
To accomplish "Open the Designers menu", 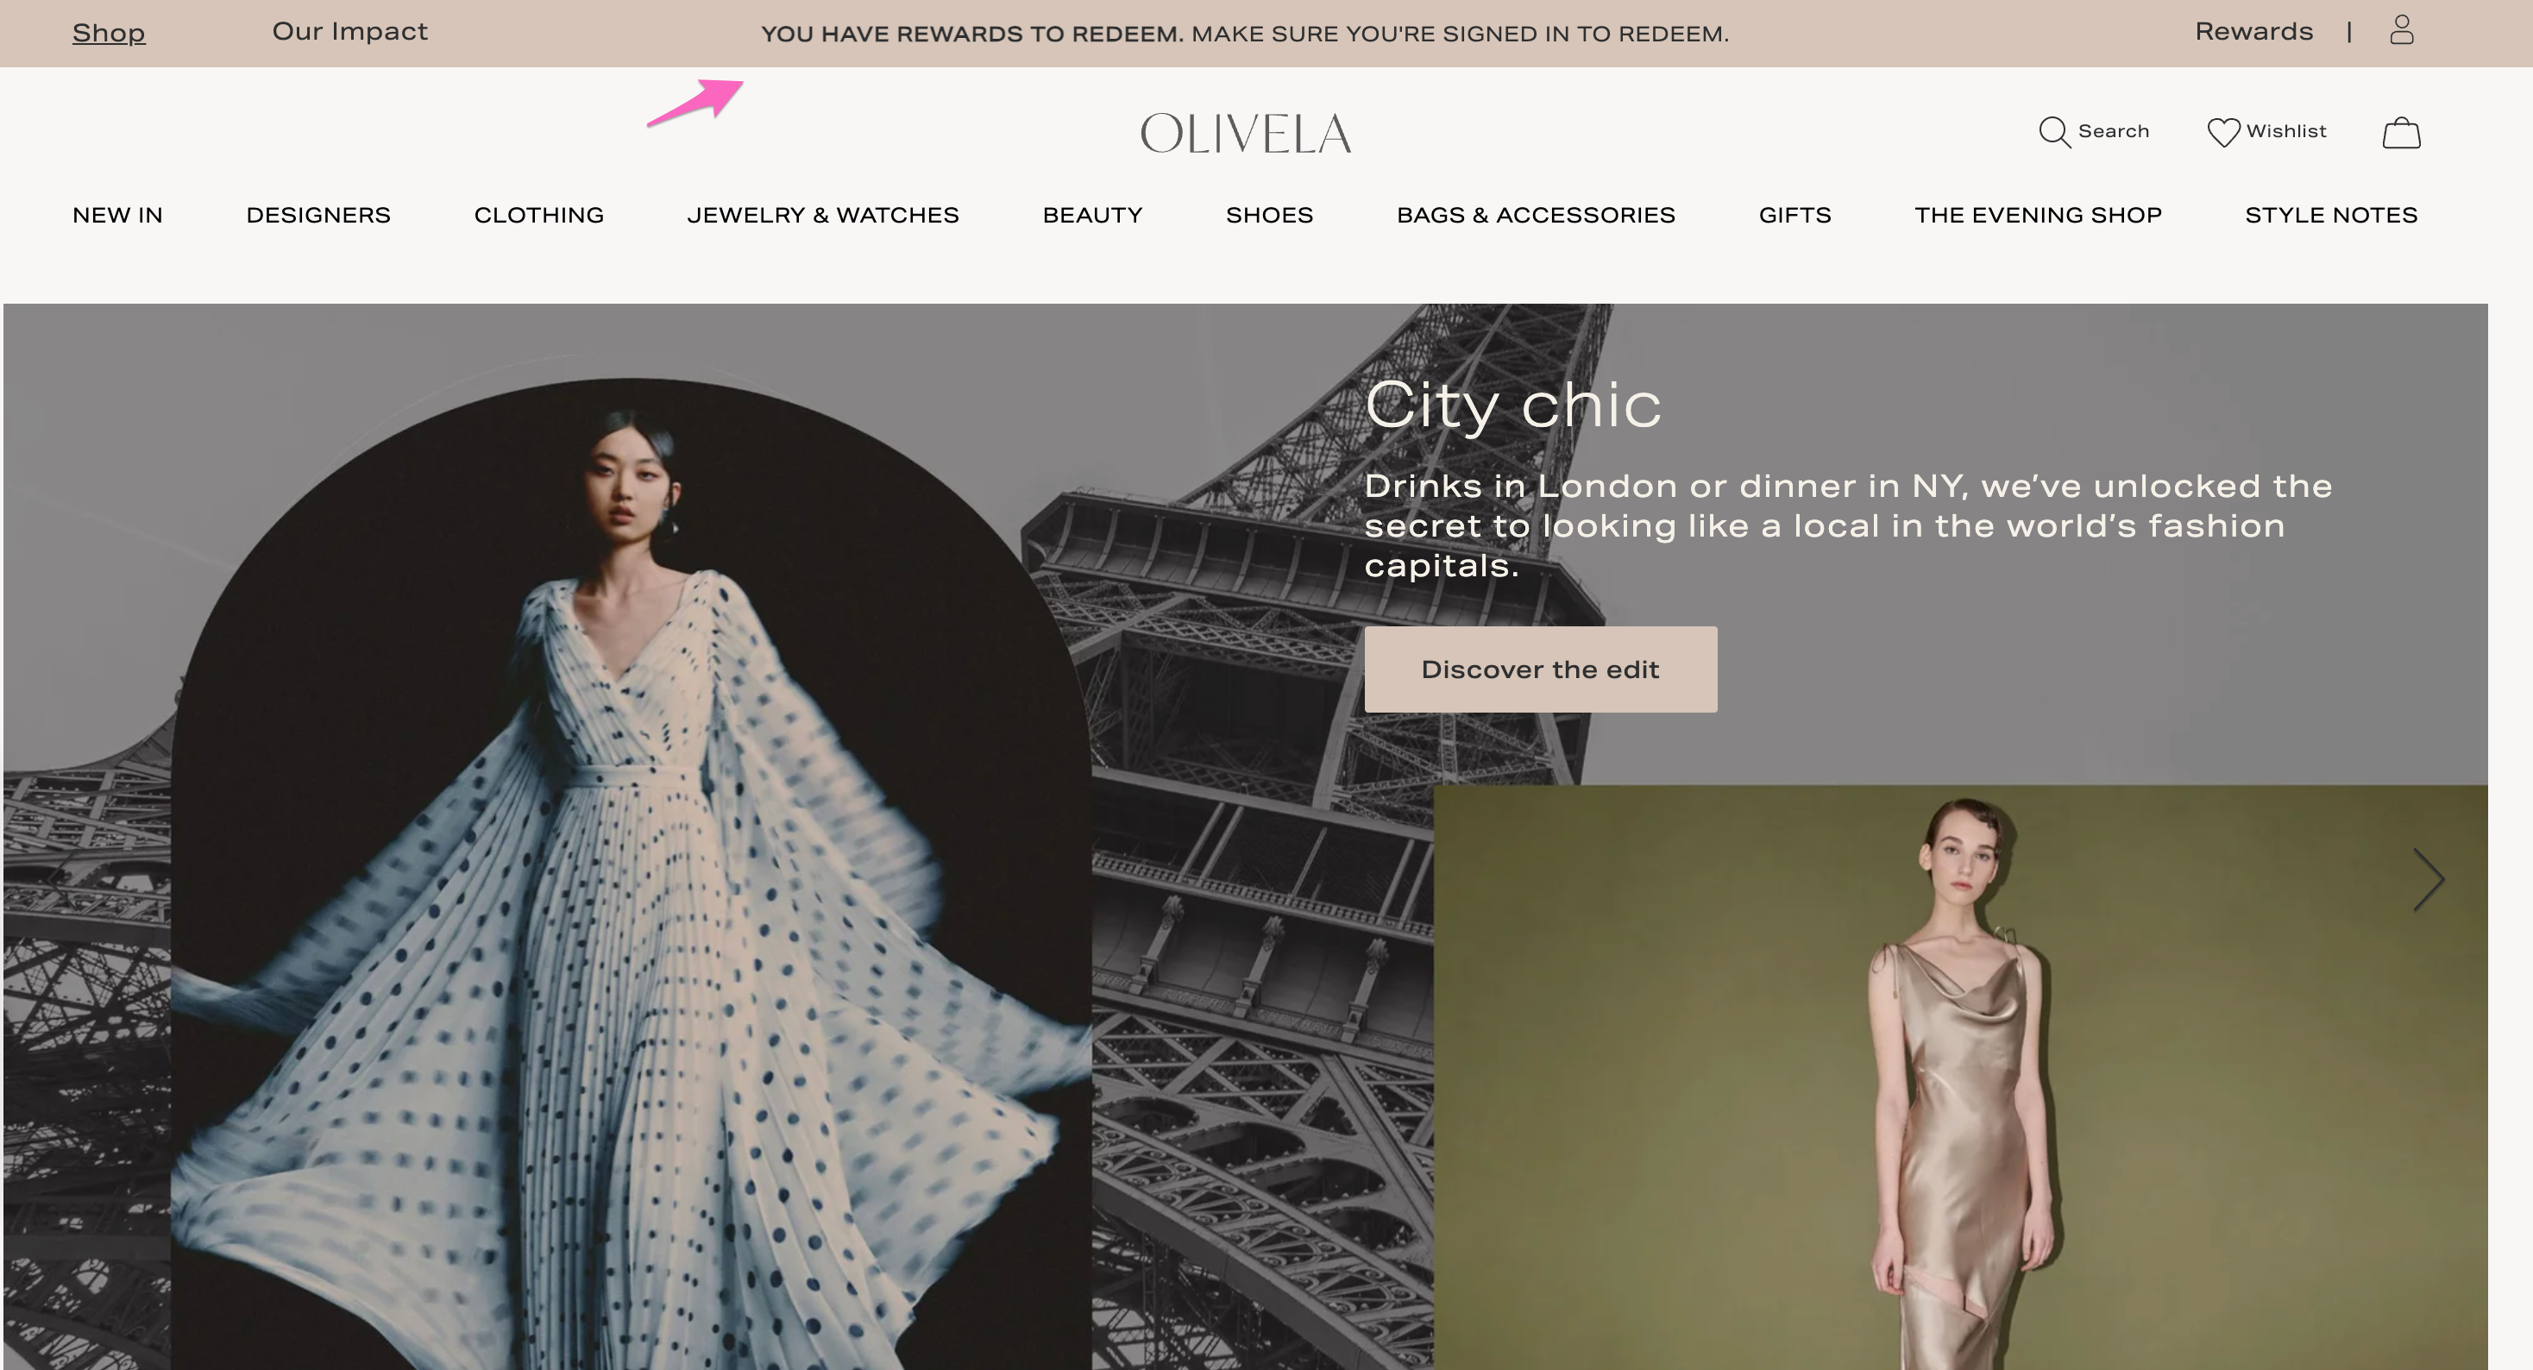I will click(x=318, y=216).
